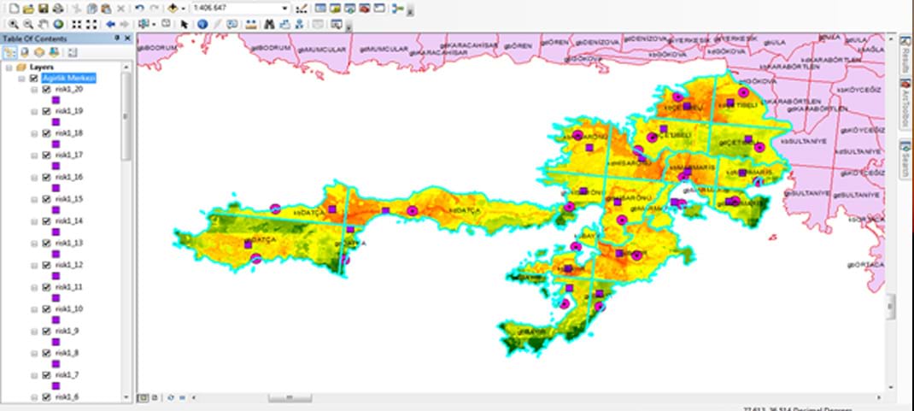Open the map scale dropdown
Screen dimensions: 914x411
pyautogui.click(x=284, y=9)
